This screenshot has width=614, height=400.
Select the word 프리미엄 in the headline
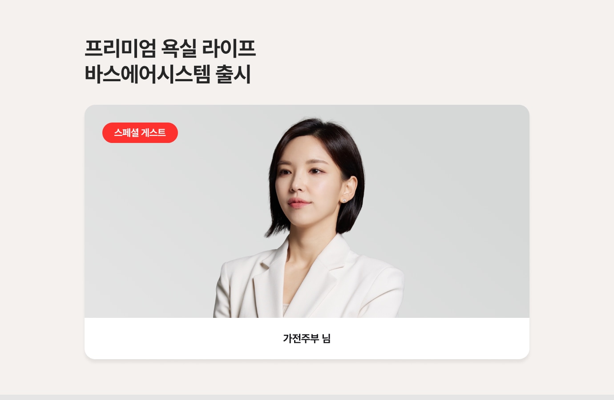point(120,48)
